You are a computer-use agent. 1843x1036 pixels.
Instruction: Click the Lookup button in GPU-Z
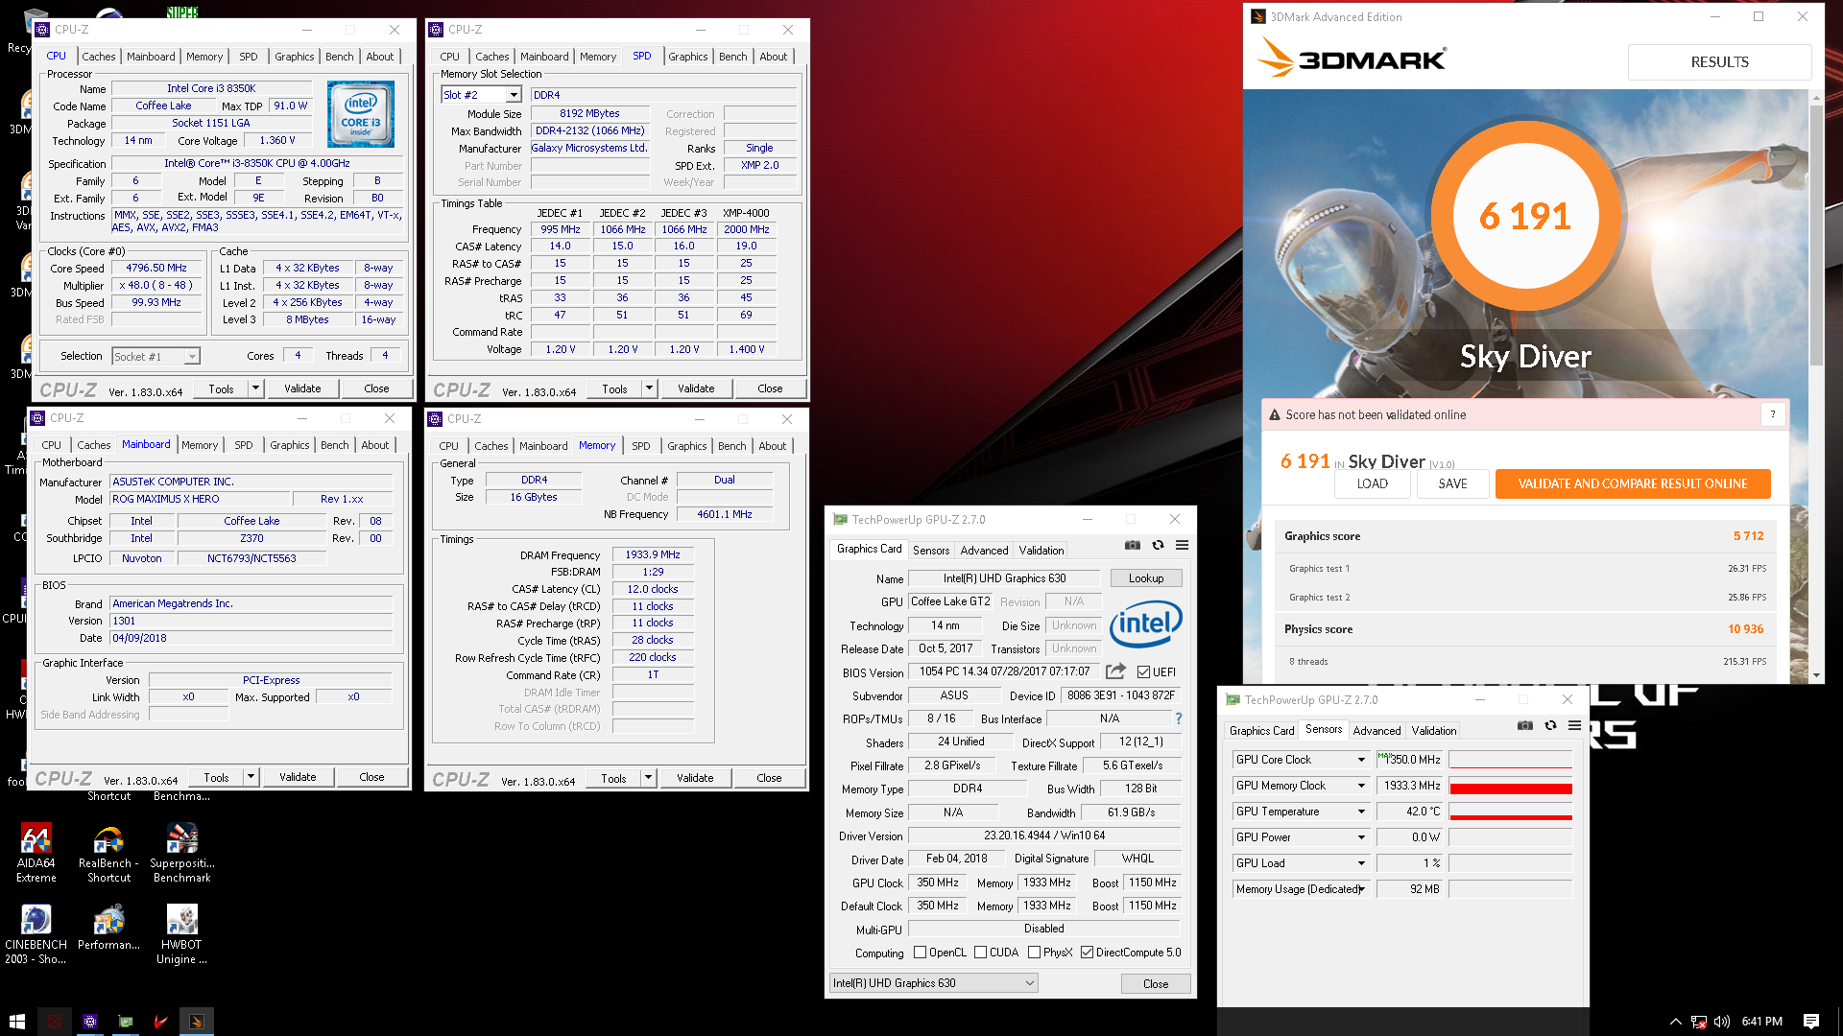coord(1146,578)
